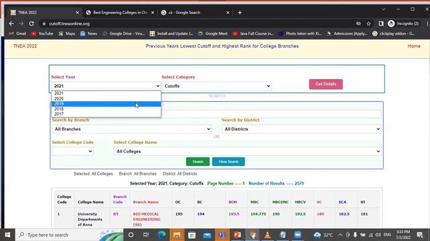Screen dimensions: 430x241
Task: Click the Clear Search button
Action: click(228, 162)
